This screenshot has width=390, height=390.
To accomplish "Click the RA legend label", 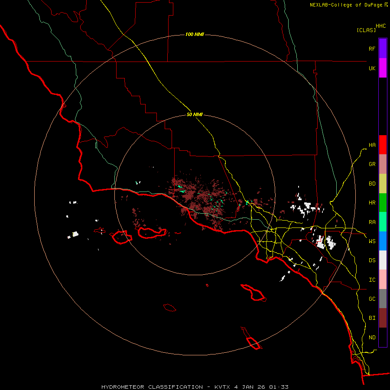I will 372,222.
